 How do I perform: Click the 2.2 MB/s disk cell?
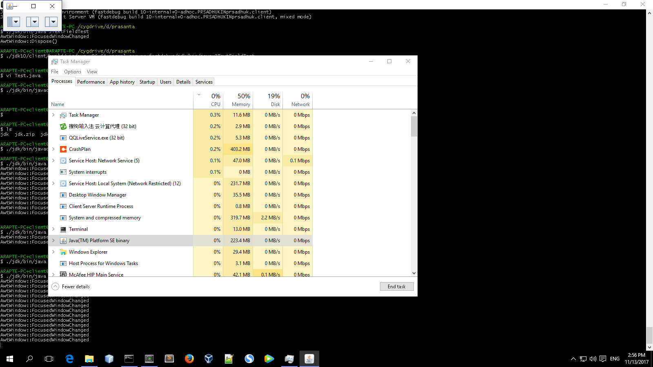(x=268, y=218)
